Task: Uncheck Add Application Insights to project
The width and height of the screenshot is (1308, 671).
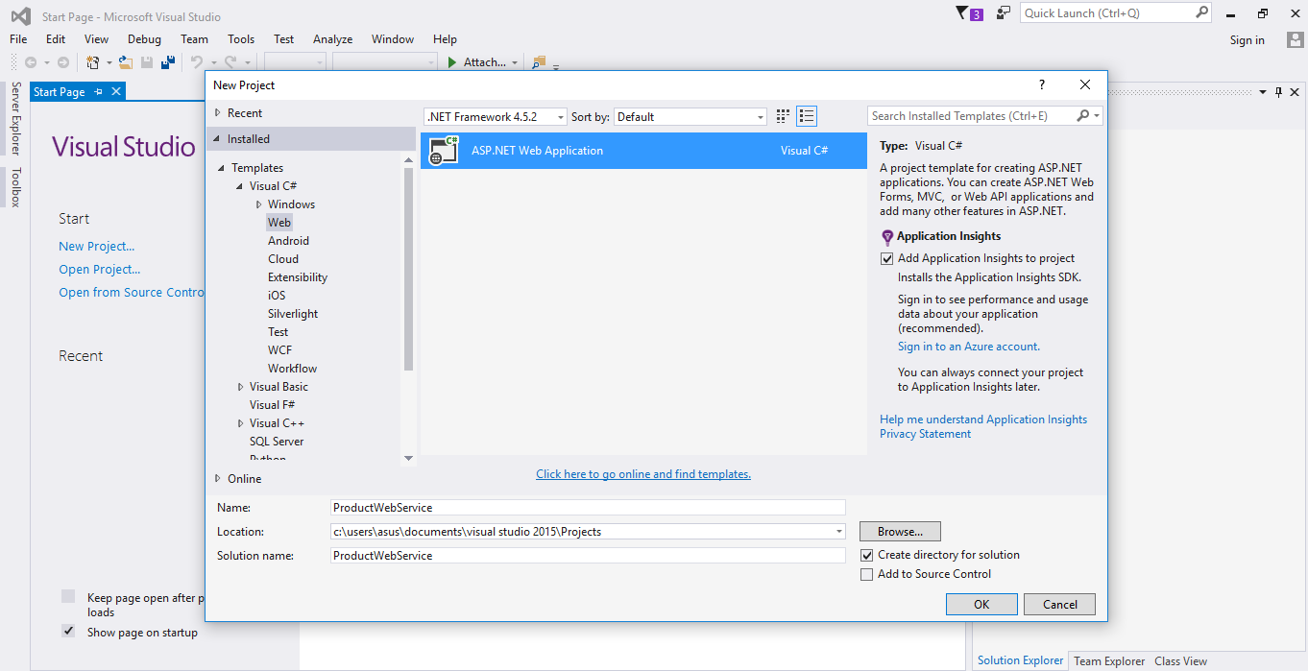Action: click(886, 258)
